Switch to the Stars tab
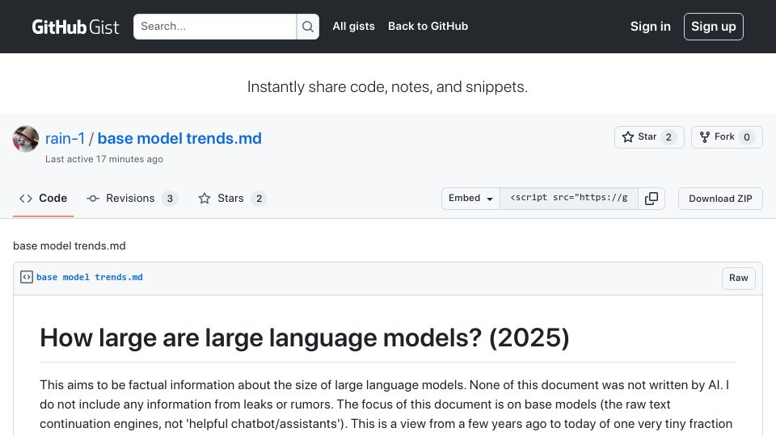776x436 pixels. [232, 199]
